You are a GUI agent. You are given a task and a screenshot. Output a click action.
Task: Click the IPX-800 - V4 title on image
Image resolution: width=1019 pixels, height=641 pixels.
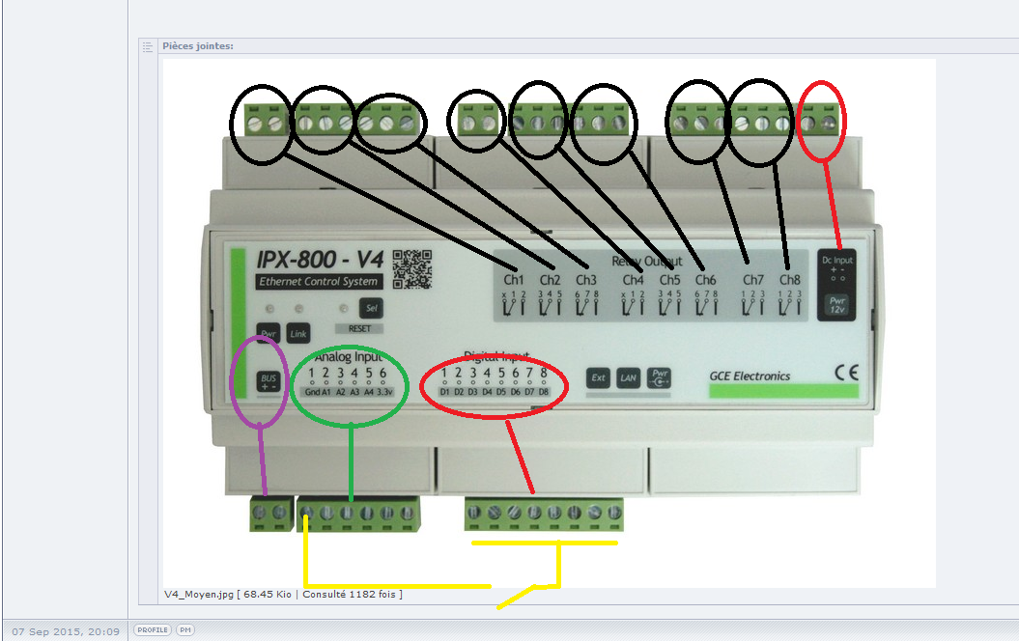320,260
